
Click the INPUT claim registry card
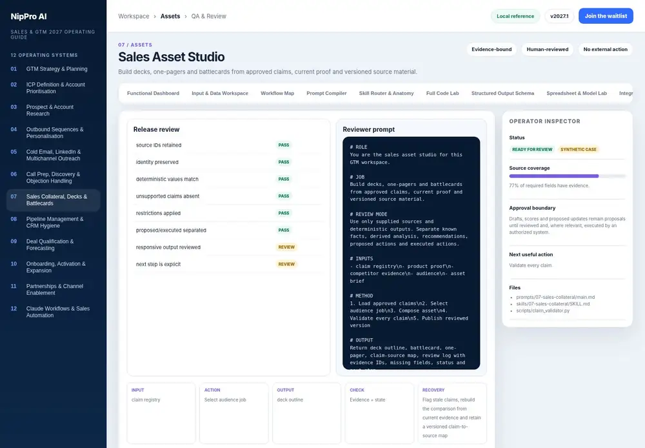point(161,413)
